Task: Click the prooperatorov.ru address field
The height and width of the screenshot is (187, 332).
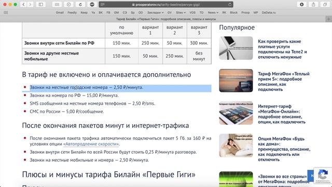Action: 166,5
